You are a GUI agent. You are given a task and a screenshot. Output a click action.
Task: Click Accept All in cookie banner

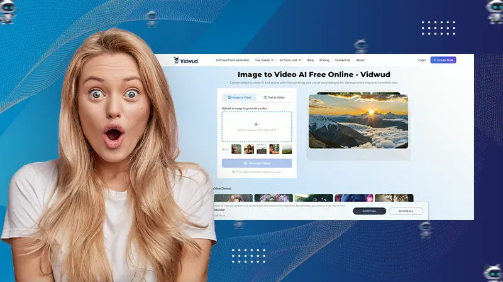[369, 211]
